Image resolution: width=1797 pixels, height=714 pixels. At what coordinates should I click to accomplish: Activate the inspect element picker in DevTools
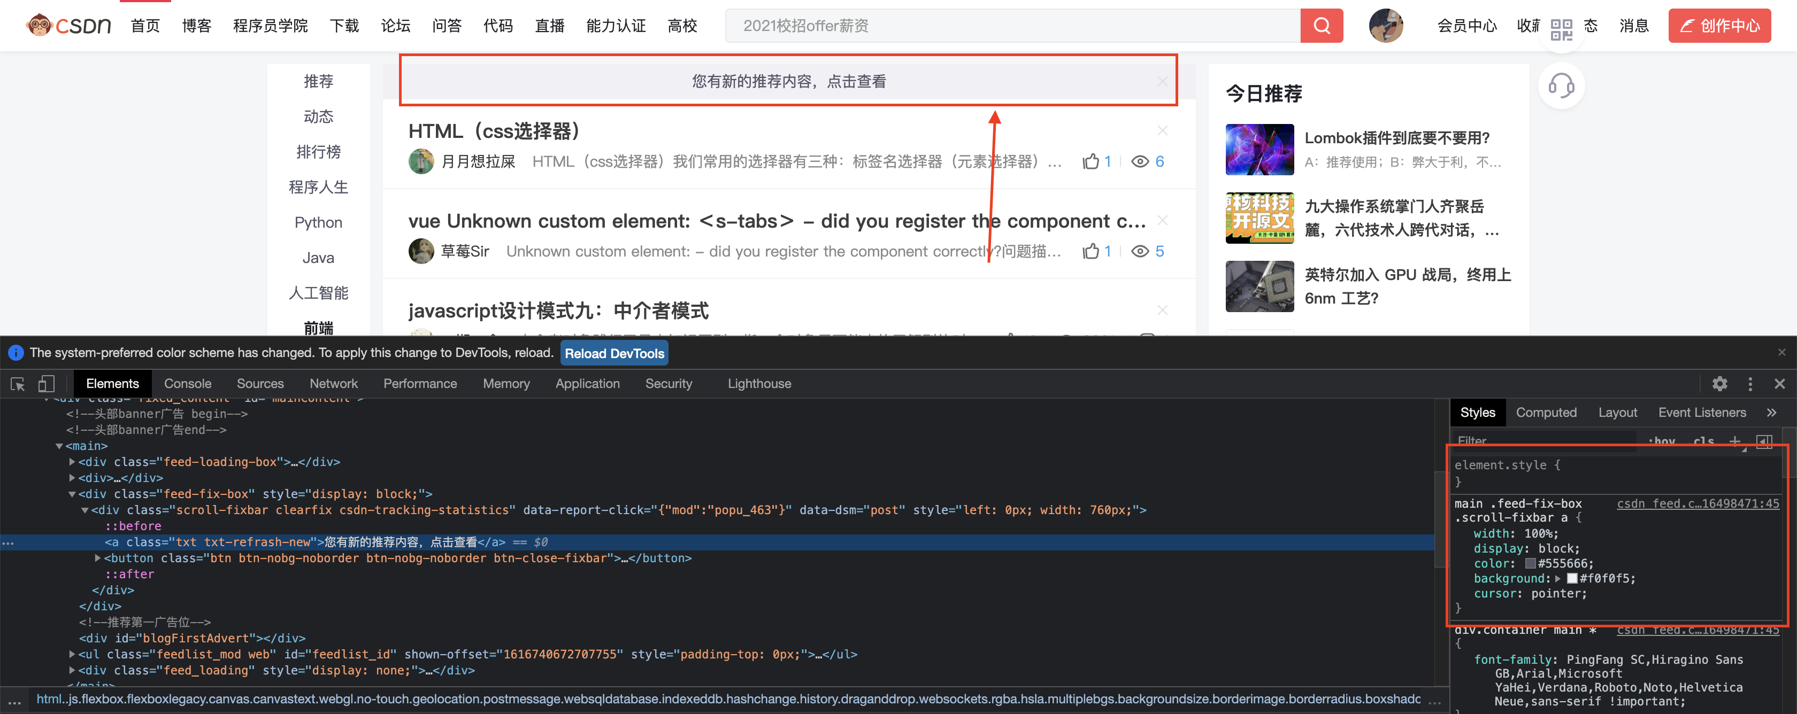pyautogui.click(x=17, y=384)
